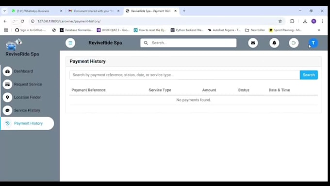Click the Request Service card icon
The width and height of the screenshot is (330, 186).
(7, 84)
